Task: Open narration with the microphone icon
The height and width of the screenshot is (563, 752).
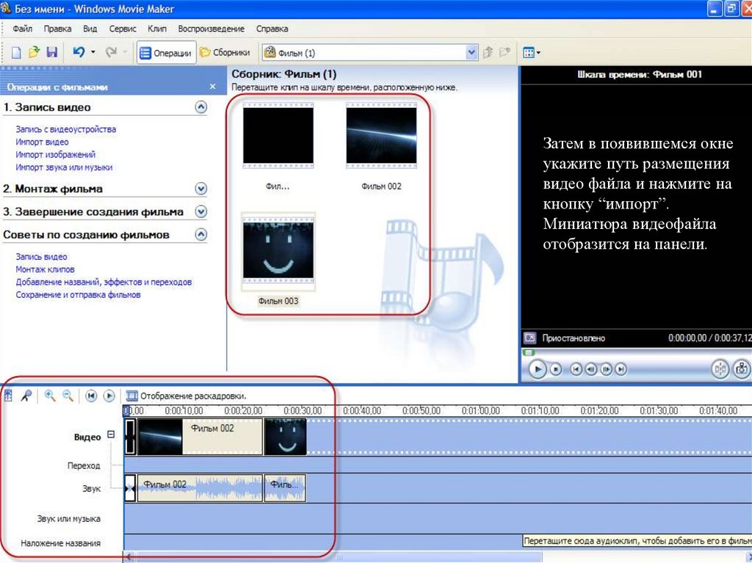Action: coord(26,396)
